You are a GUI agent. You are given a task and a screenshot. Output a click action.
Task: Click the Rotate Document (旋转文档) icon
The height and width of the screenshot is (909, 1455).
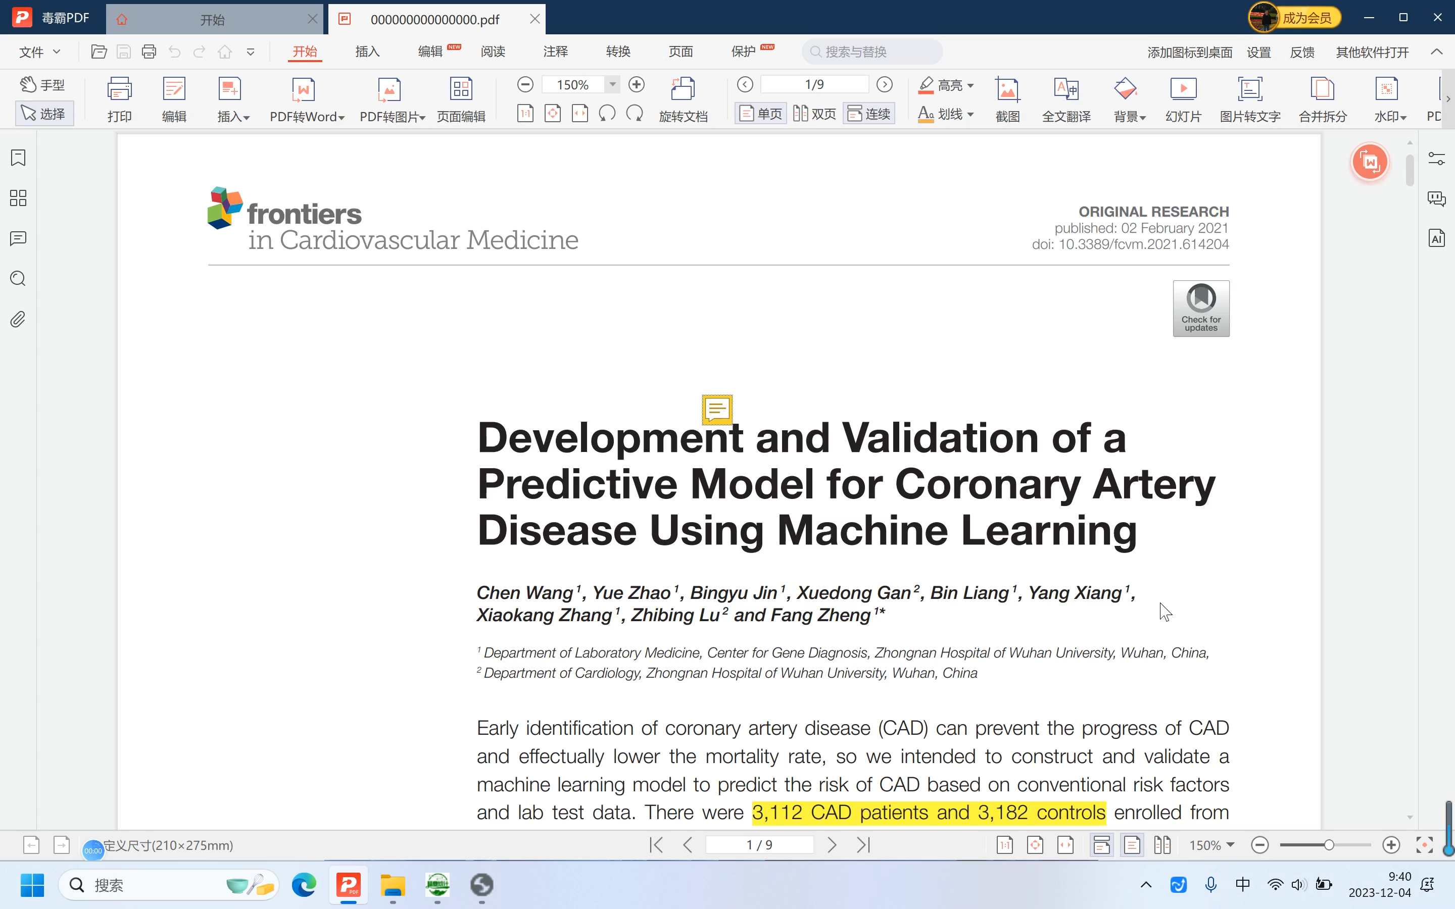pyautogui.click(x=683, y=99)
